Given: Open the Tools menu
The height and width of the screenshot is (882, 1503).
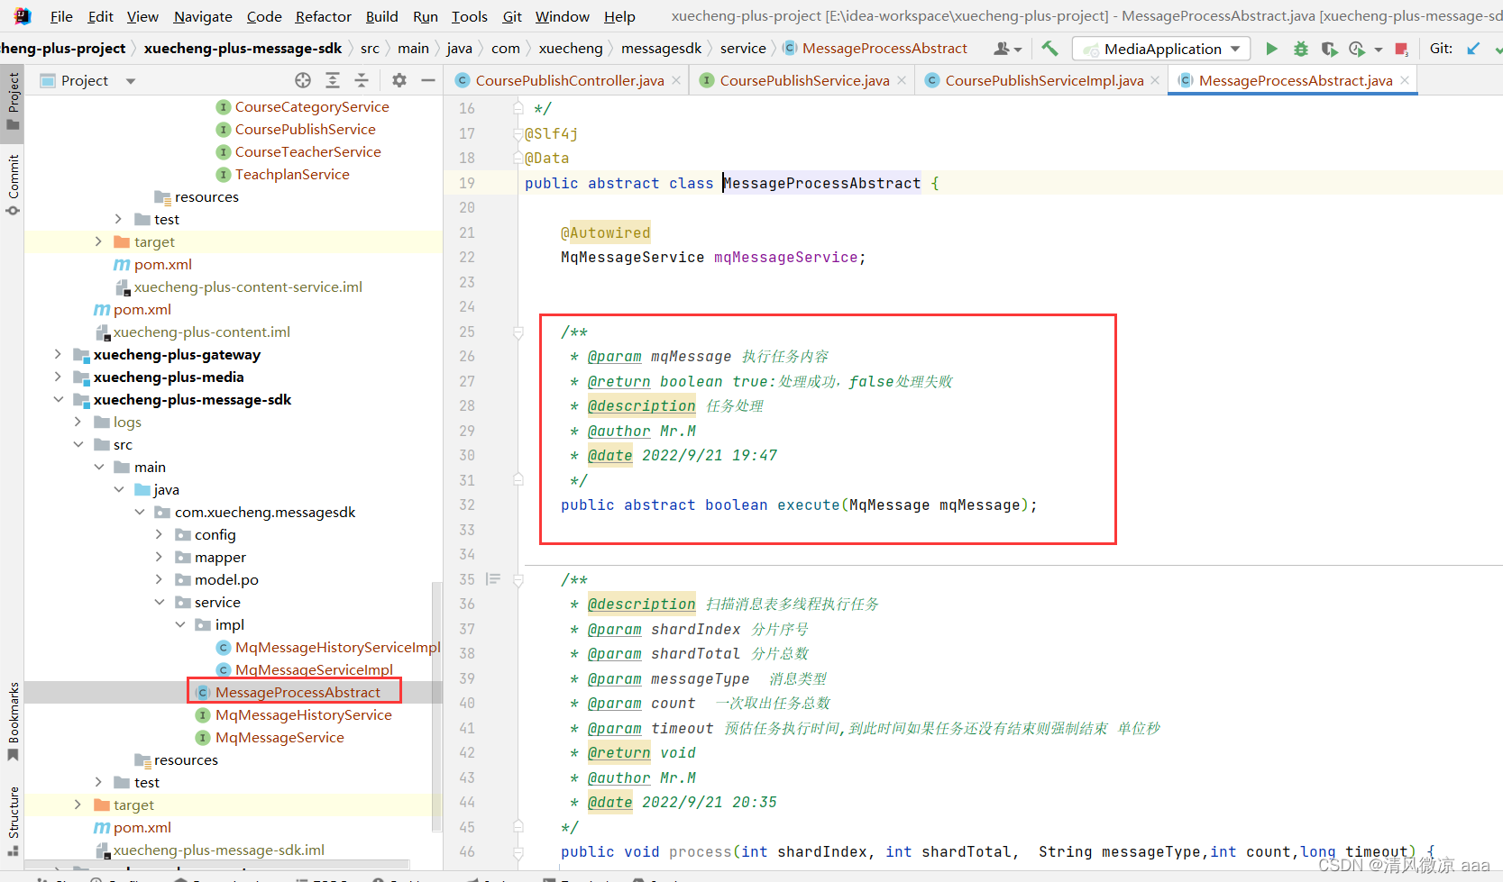Looking at the screenshot, I should [x=469, y=16].
